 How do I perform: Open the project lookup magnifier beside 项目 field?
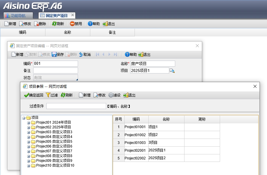click(172, 71)
